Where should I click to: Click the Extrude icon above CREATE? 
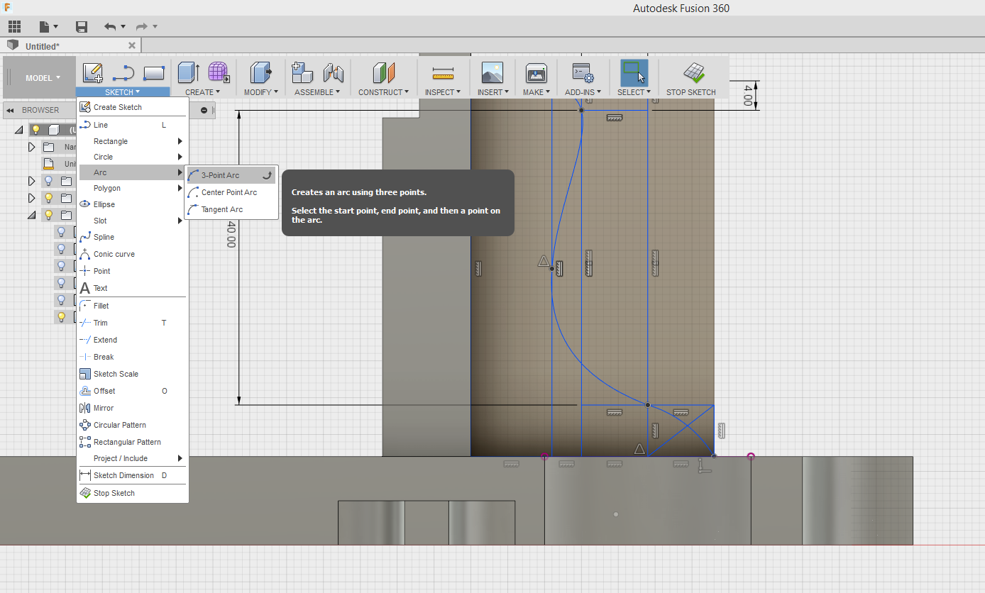pyautogui.click(x=189, y=72)
